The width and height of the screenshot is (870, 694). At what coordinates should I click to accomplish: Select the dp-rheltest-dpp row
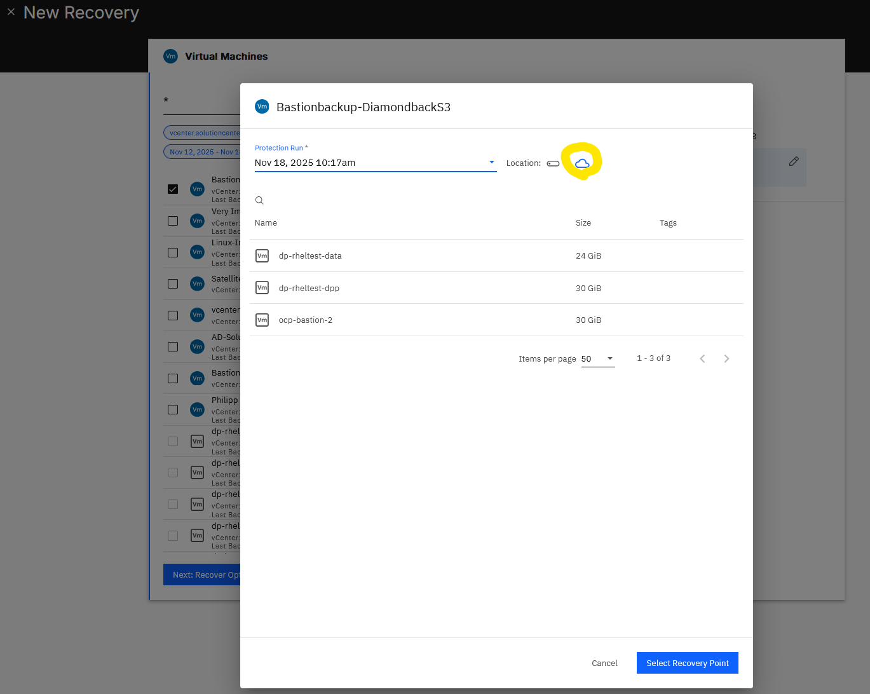[x=496, y=288]
